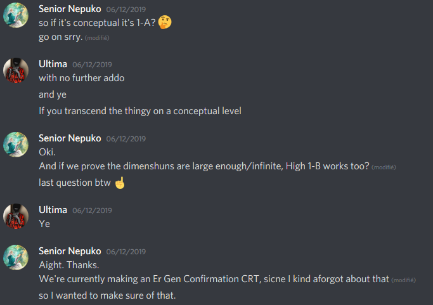Image resolution: width=433 pixels, height=305 pixels.
Task: Click the "(modifié)" tag after "go on srry."
Action: 97,38
